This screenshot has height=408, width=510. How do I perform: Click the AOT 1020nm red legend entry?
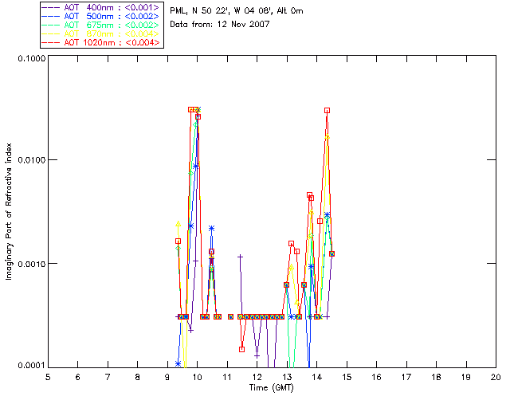pos(102,41)
